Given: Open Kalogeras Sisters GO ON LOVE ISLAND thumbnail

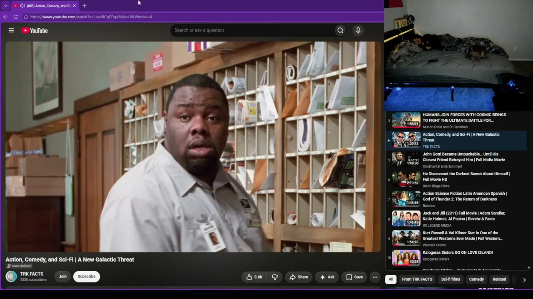Looking at the screenshot, I should click(406, 258).
